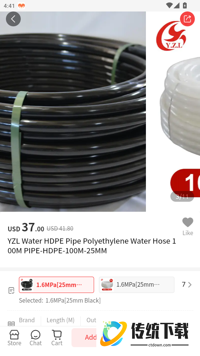Viewport: 200px width, 356px height.
Task: Select the 1.6MPa 25mm black variant
Action: tap(56, 285)
